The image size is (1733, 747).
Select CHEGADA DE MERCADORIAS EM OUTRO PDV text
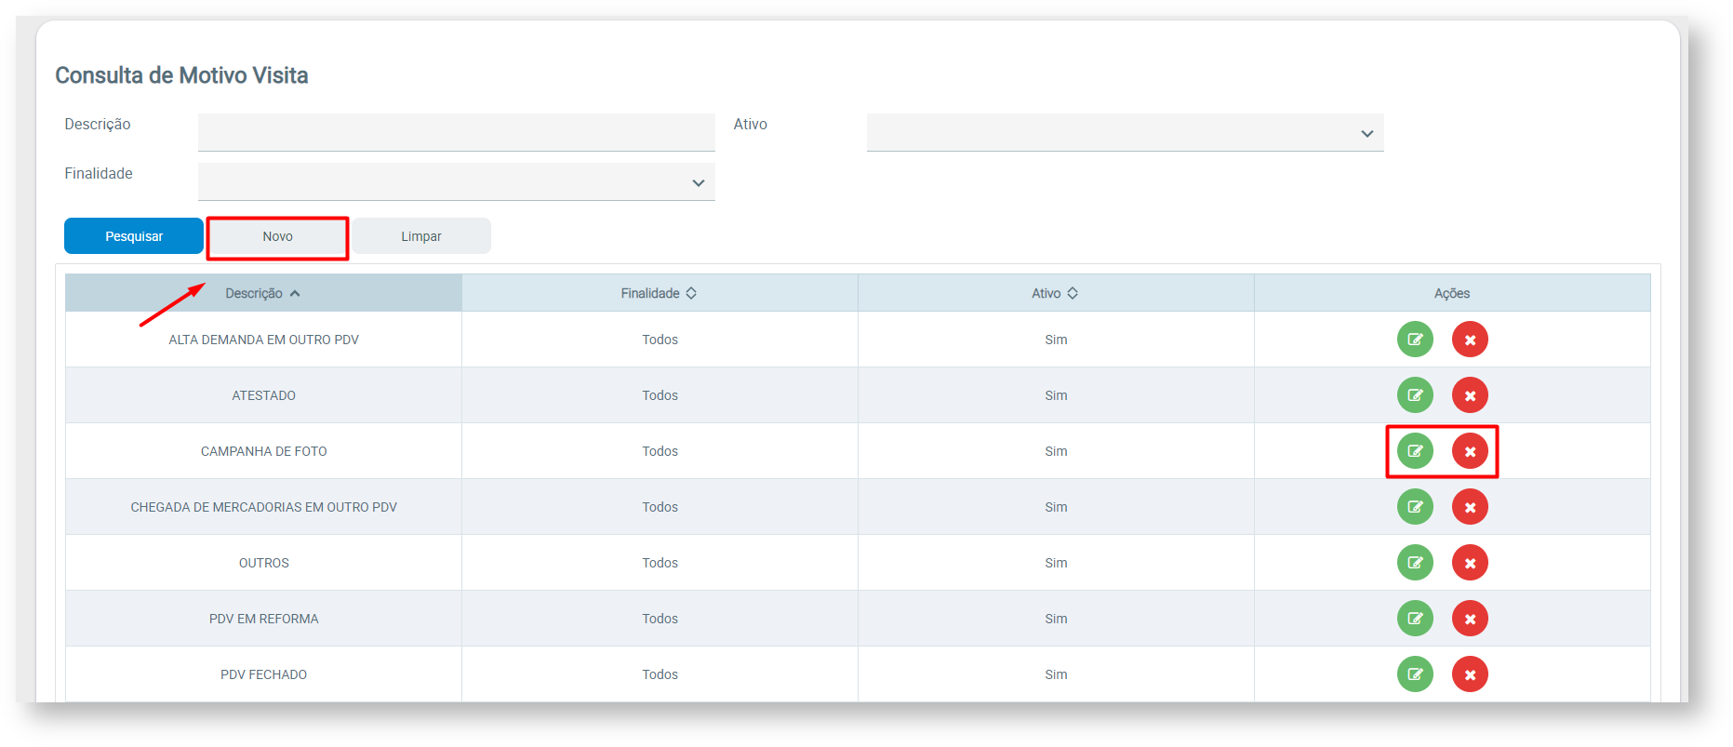263,507
